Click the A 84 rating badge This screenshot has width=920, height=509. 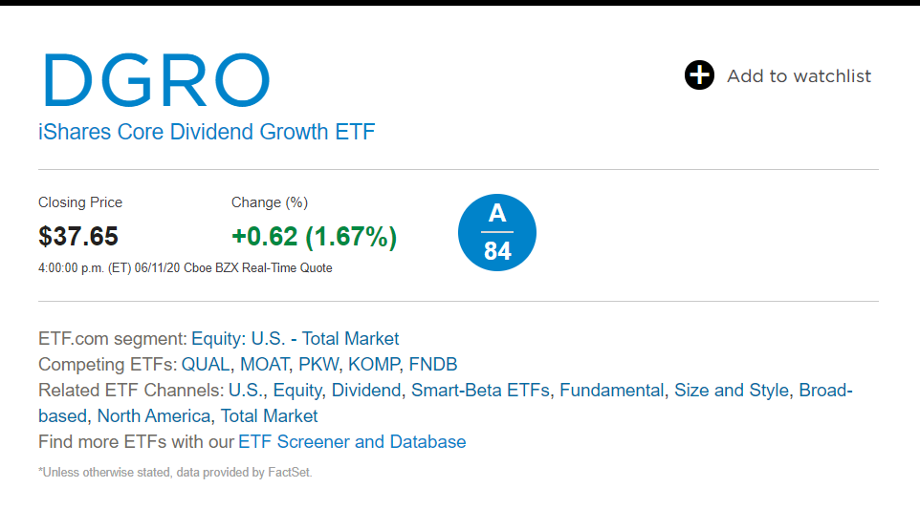point(497,232)
